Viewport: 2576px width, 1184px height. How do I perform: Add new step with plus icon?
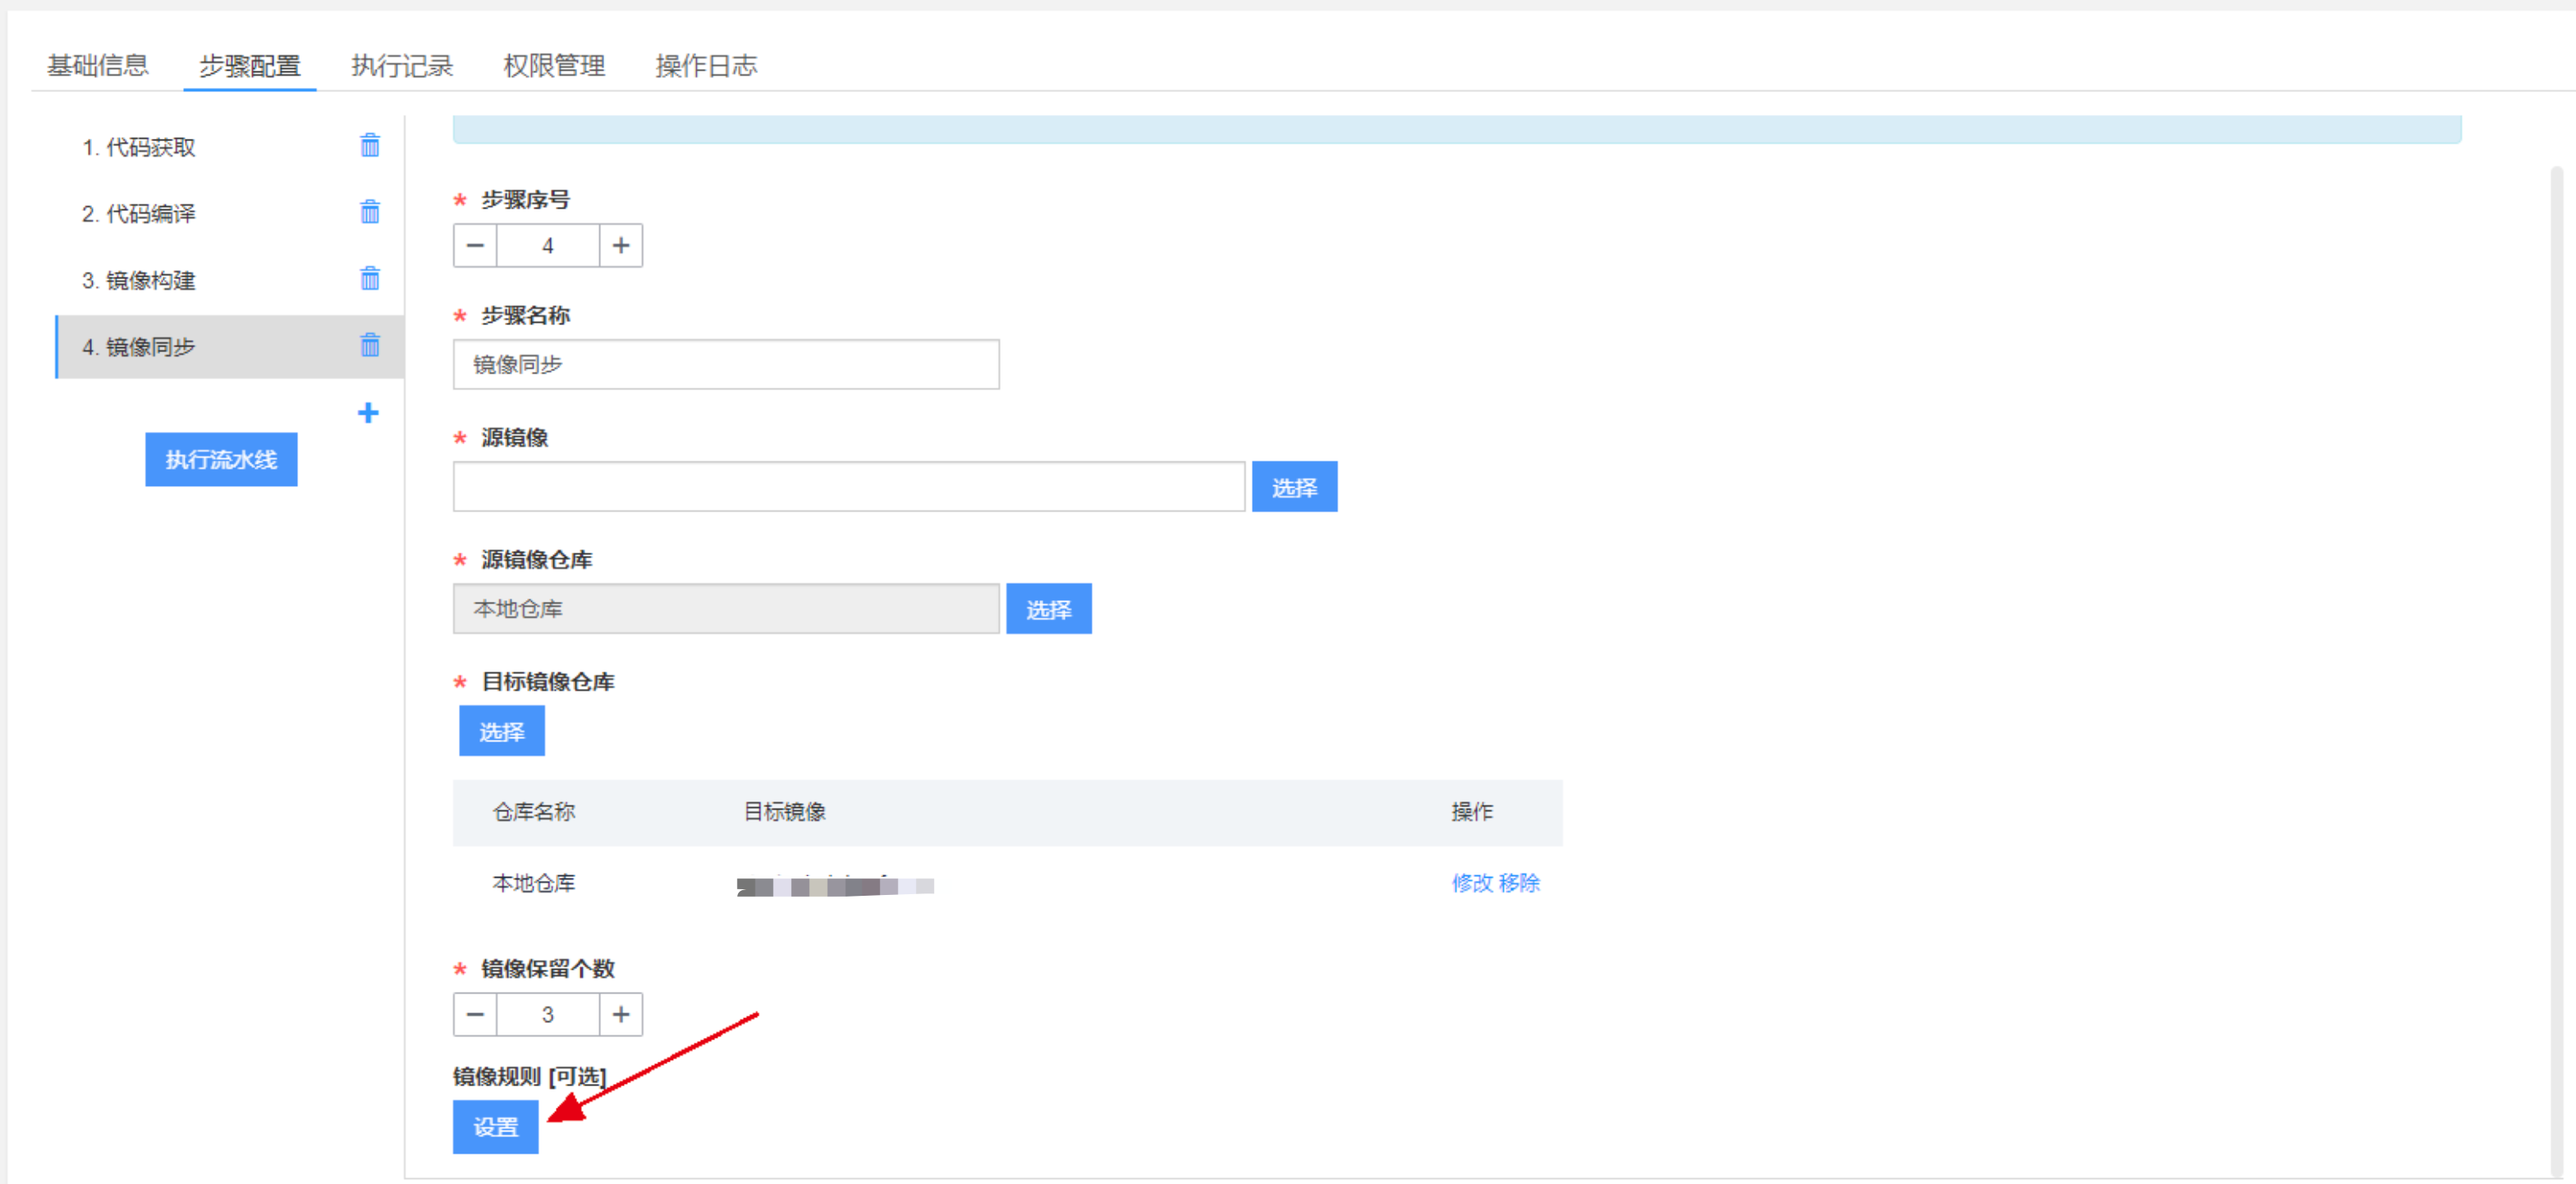coord(368,413)
